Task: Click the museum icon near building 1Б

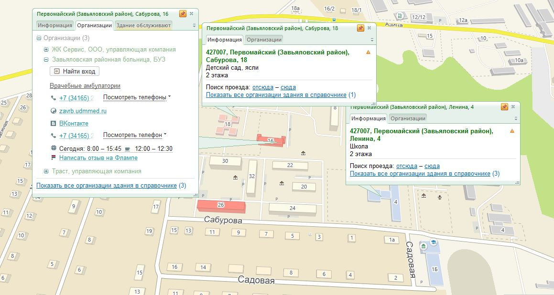Action: click(x=424, y=246)
